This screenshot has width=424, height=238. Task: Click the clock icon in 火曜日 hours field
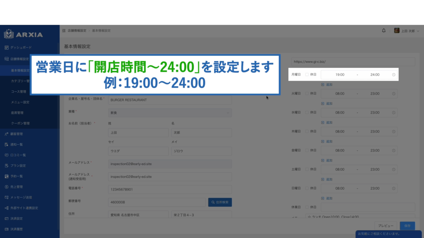click(x=394, y=94)
